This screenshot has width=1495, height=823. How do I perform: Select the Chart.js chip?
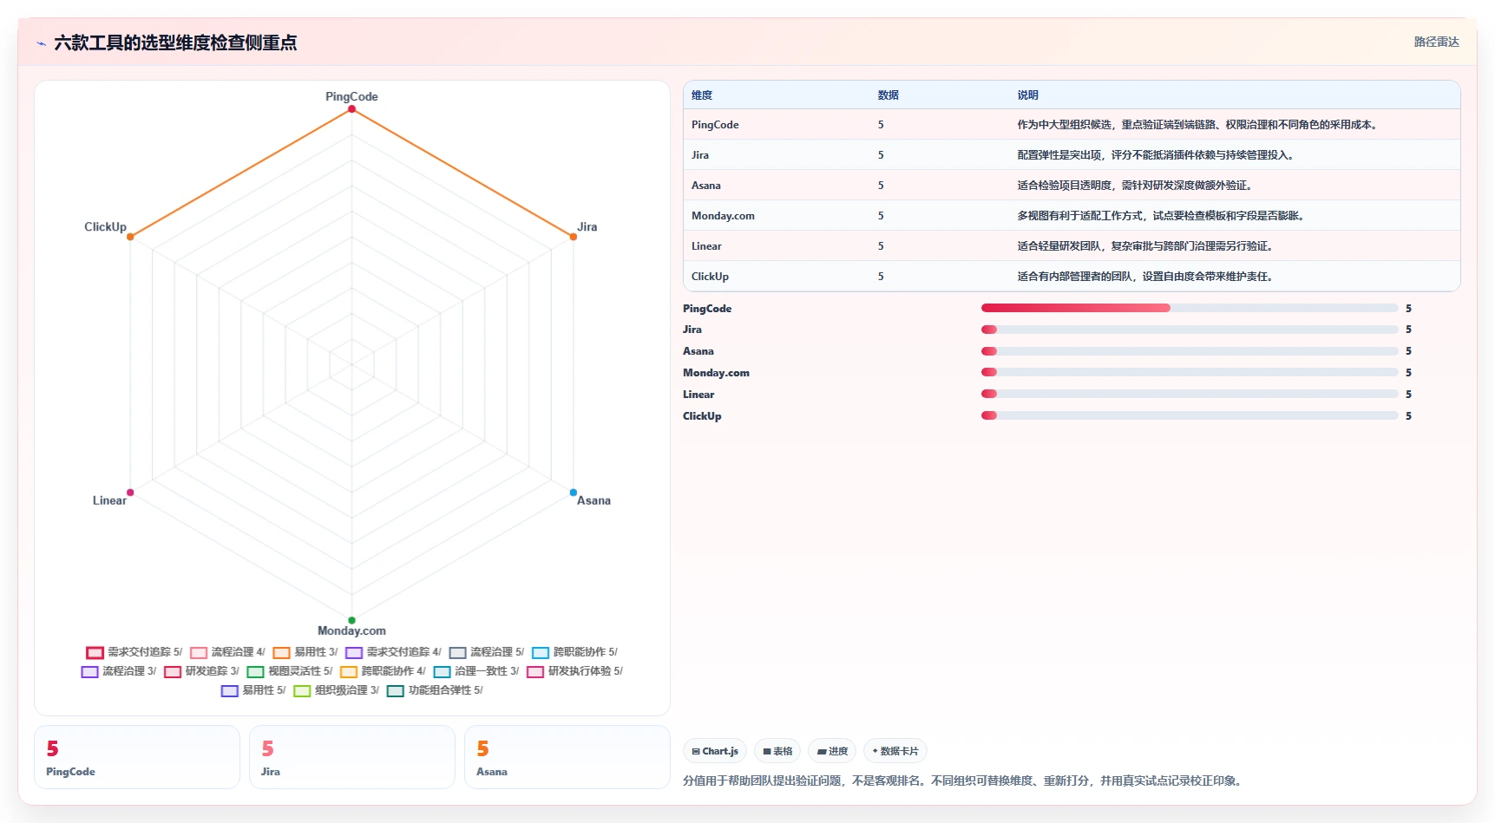pyautogui.click(x=715, y=751)
